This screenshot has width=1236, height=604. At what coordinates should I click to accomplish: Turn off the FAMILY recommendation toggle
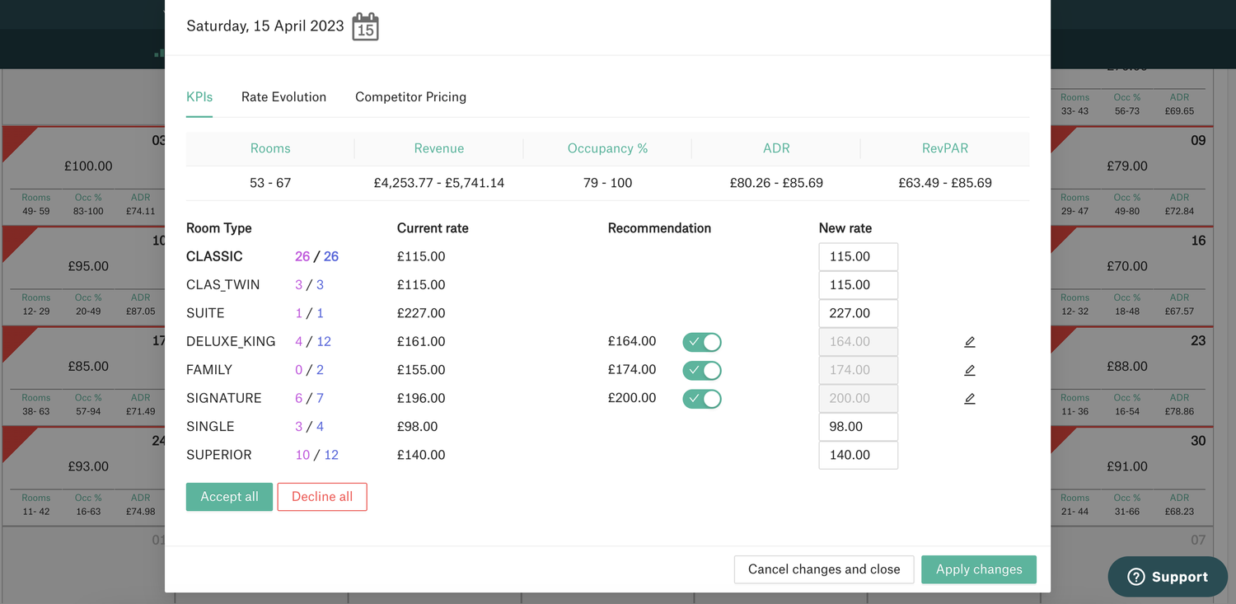(x=701, y=370)
